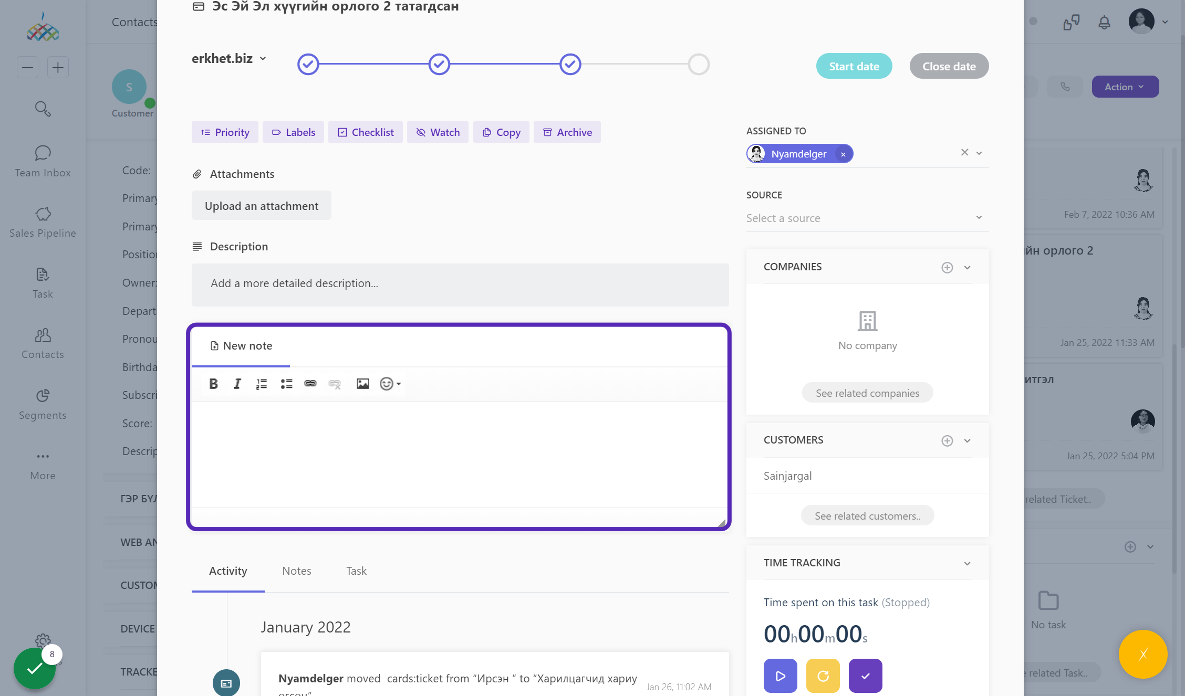The image size is (1185, 696).
Task: Switch to the Activity tab
Action: (228, 571)
